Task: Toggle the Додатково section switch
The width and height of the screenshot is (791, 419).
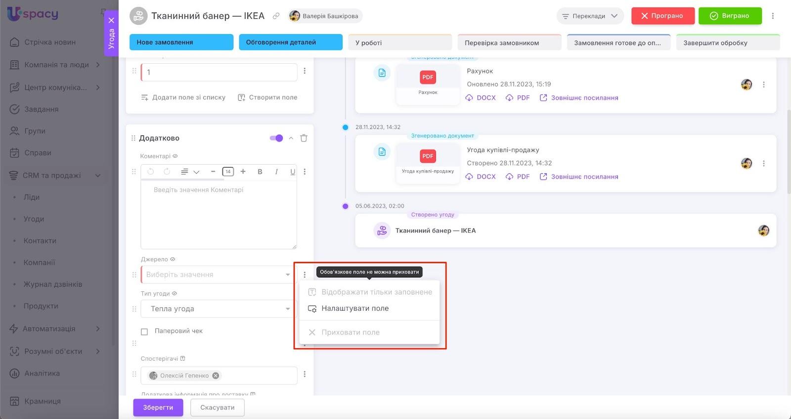Action: tap(276, 138)
